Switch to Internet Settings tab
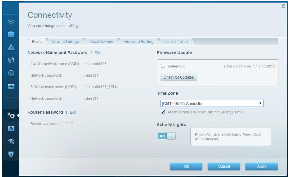This screenshot has width=288, height=177. (x=65, y=41)
